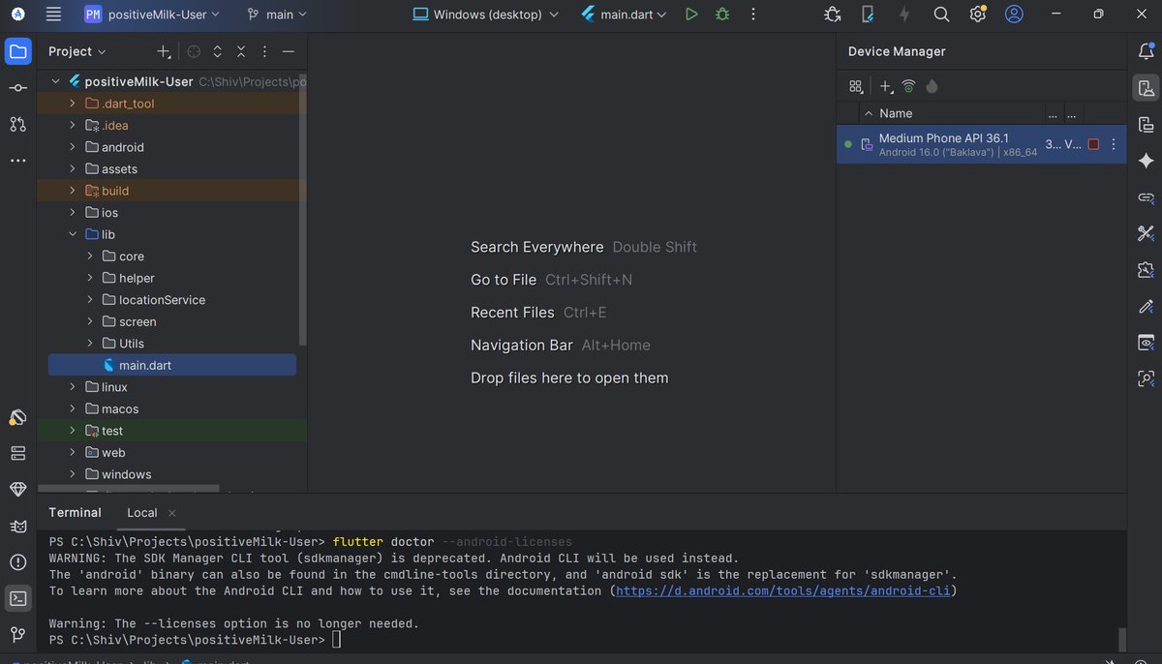The width and height of the screenshot is (1162, 664).
Task: Pair devices using Wi-Fi icon
Action: click(x=908, y=86)
